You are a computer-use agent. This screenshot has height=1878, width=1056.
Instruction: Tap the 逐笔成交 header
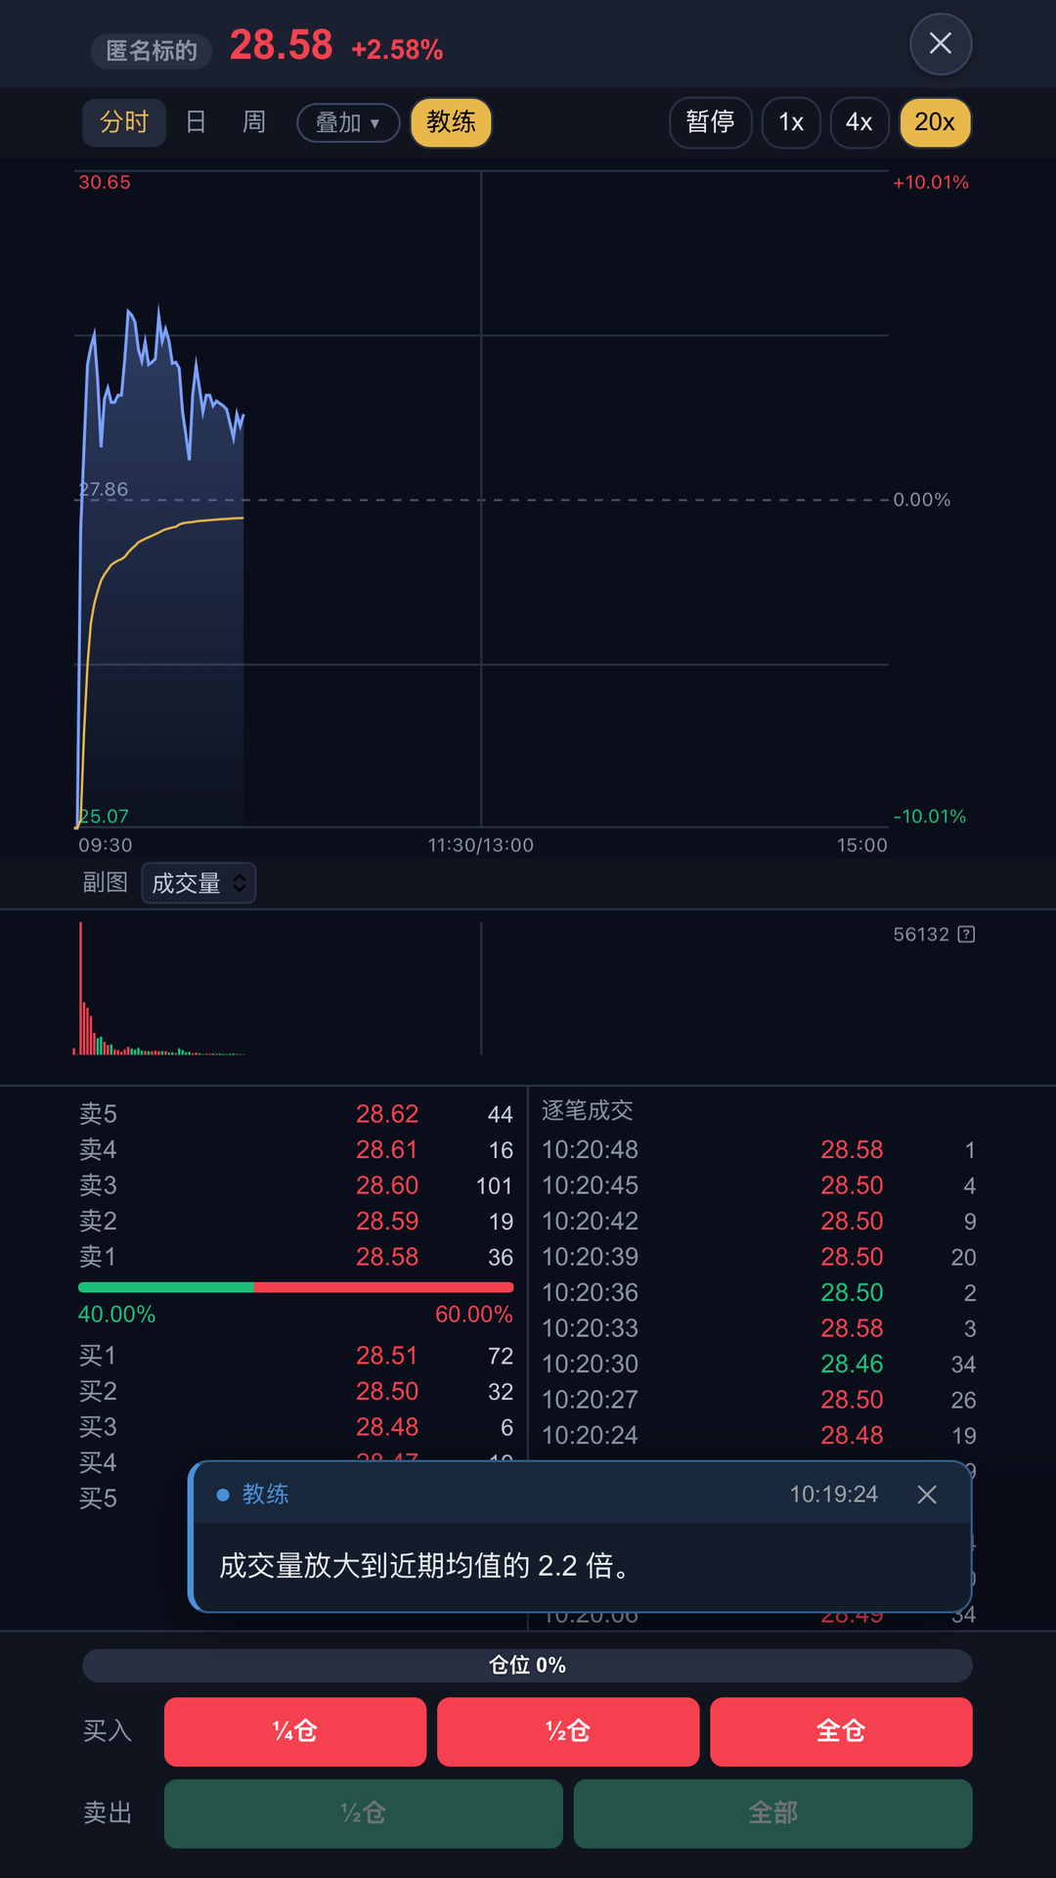(588, 1110)
